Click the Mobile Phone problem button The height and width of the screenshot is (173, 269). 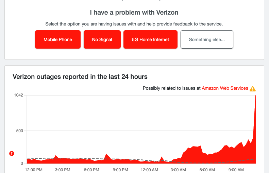(58, 39)
